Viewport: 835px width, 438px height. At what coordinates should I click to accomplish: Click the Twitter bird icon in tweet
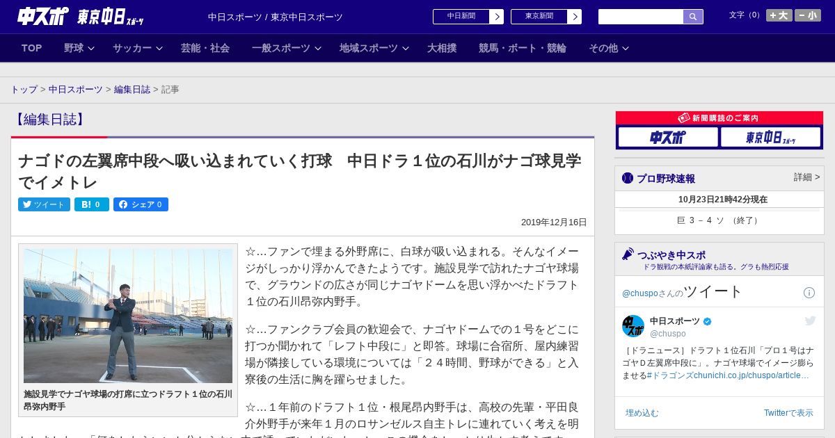tap(810, 321)
